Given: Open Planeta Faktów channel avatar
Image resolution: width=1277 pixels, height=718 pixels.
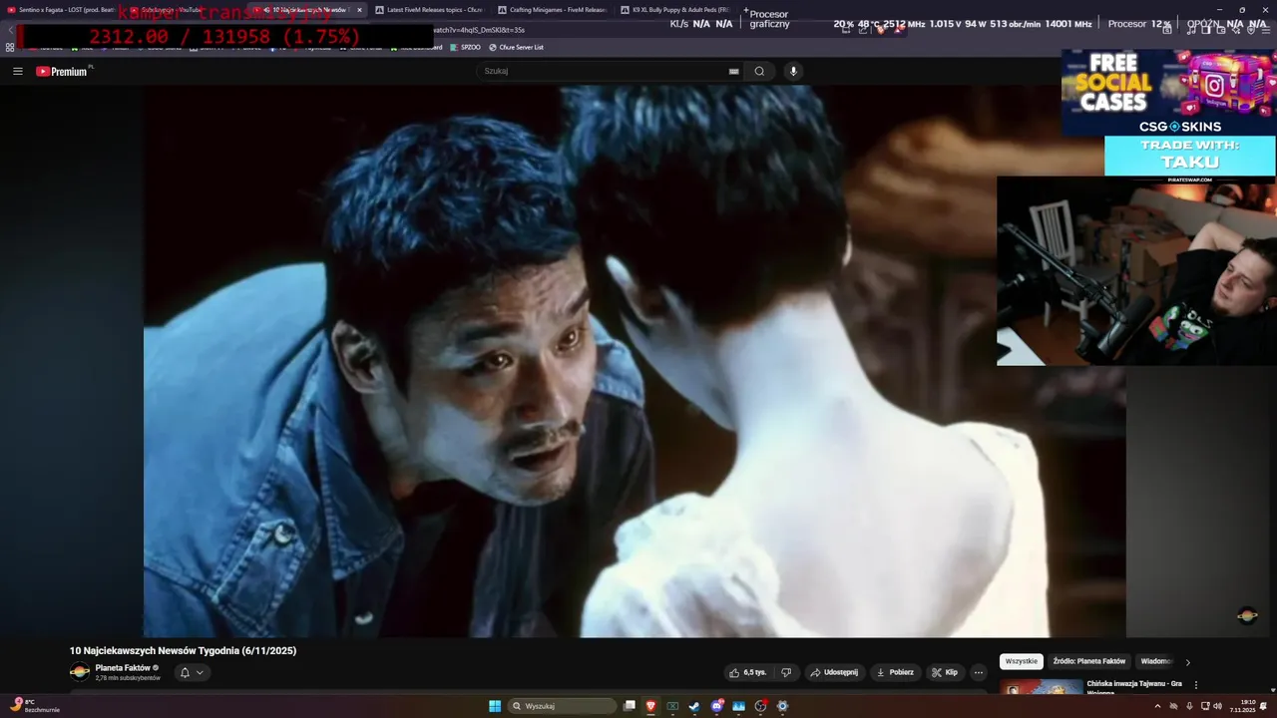Looking at the screenshot, I should click(80, 672).
